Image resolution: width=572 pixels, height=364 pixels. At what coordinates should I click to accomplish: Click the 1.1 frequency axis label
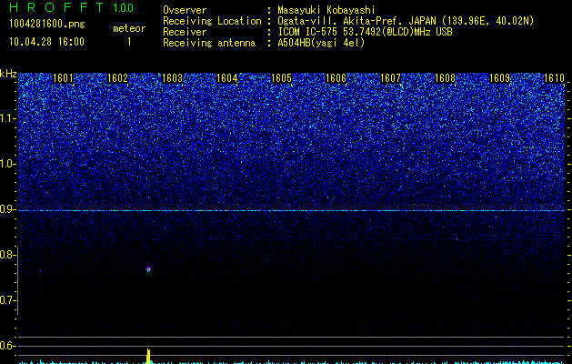coord(8,118)
